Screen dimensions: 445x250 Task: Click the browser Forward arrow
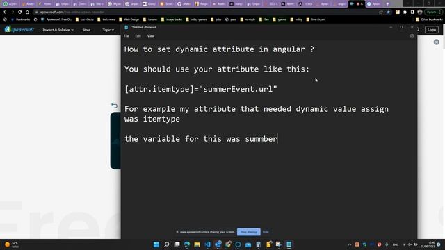tap(13, 12)
